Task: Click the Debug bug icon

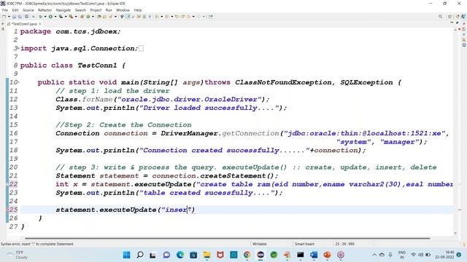Action: (40, 17)
